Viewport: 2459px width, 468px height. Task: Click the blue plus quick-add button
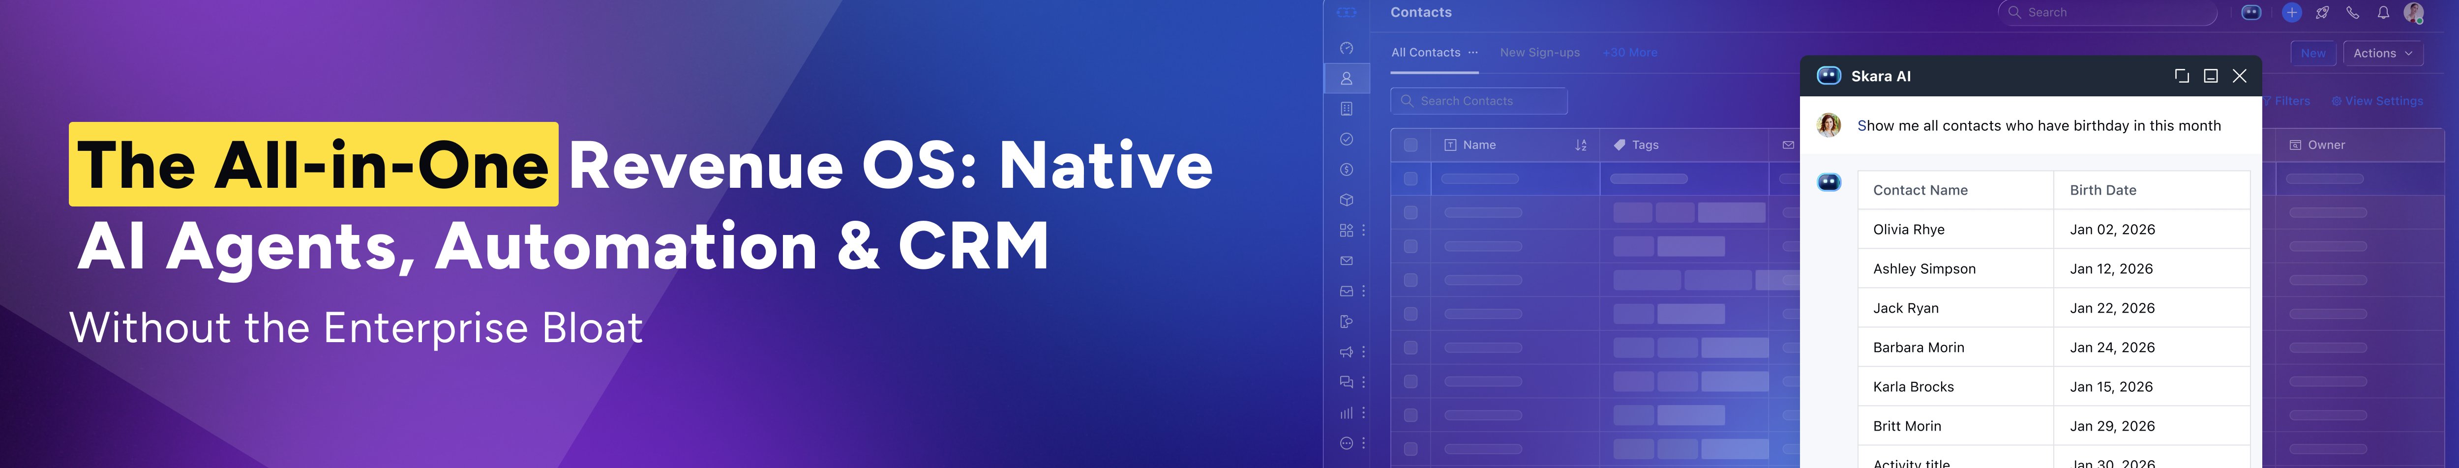coord(2292,12)
